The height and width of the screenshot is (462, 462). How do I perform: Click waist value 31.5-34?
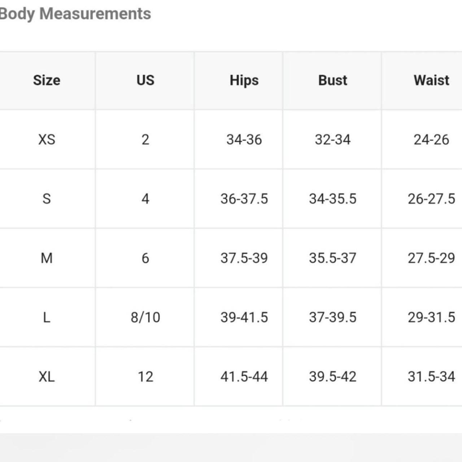431,376
